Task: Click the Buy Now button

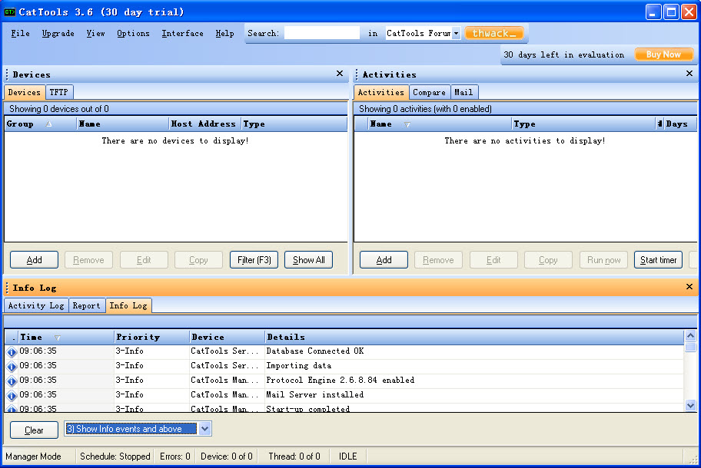Action: tap(663, 54)
